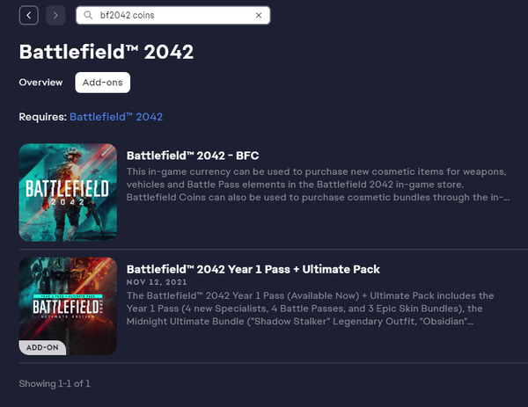Open the Year 1 Pass Ultimate cover thumbnail

click(x=68, y=306)
